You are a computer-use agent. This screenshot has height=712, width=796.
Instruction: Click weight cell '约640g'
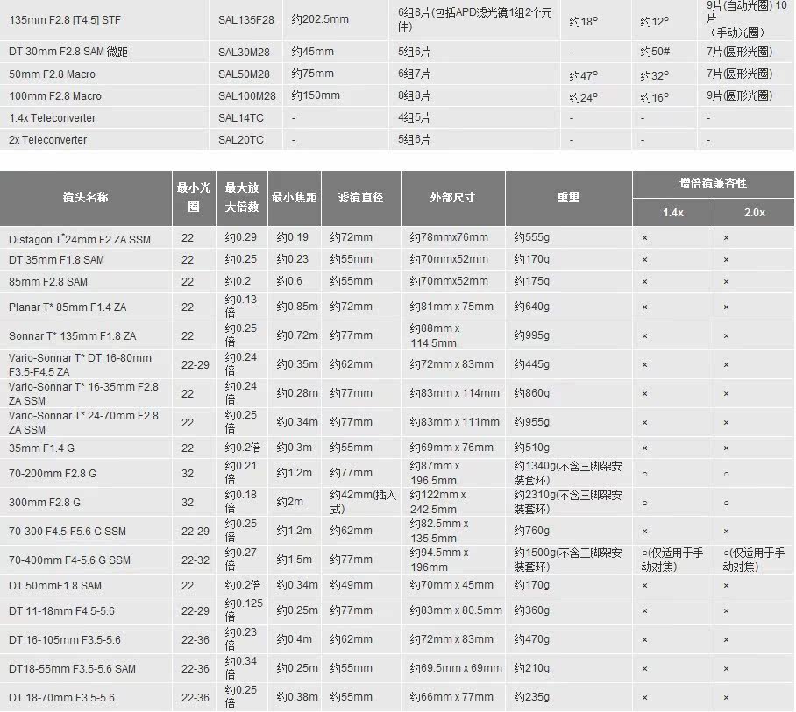pos(531,307)
